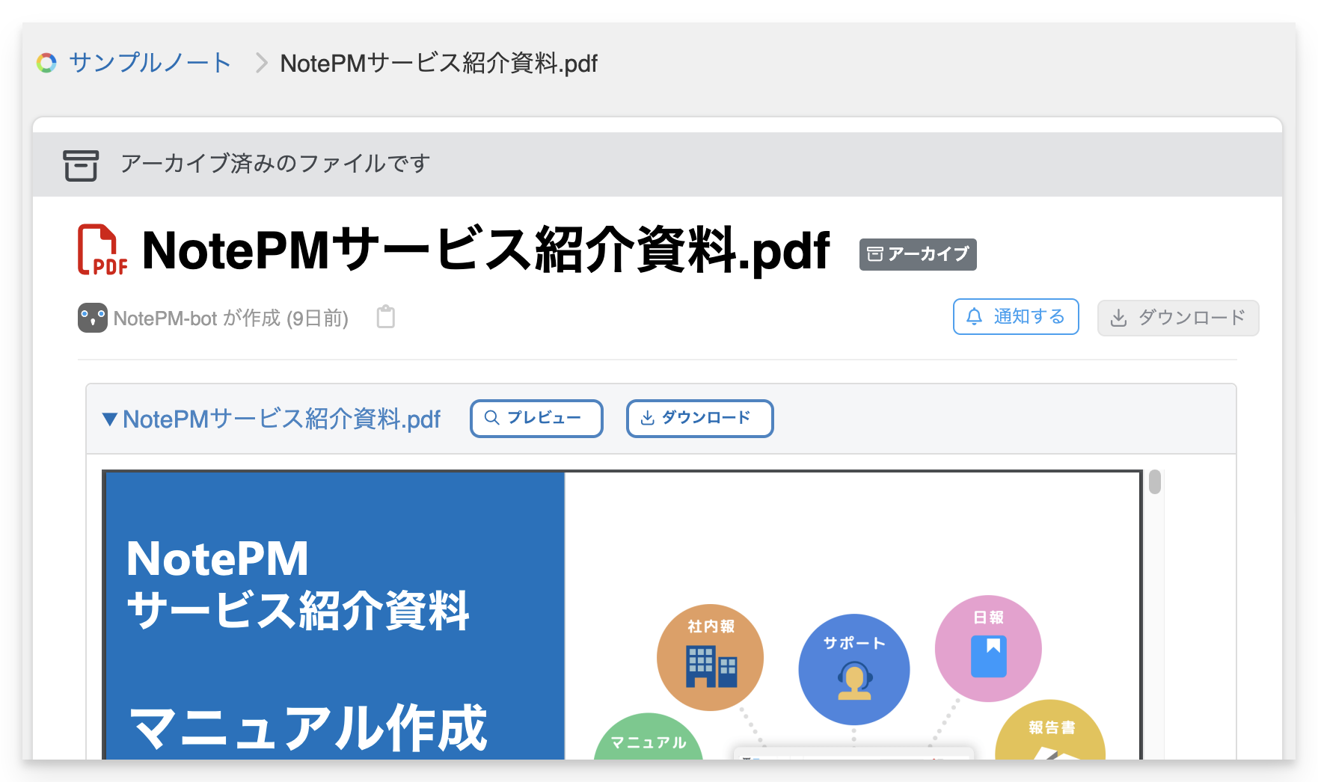Click the gray ダウンロード button at right
The image size is (1318, 782).
(x=1178, y=318)
